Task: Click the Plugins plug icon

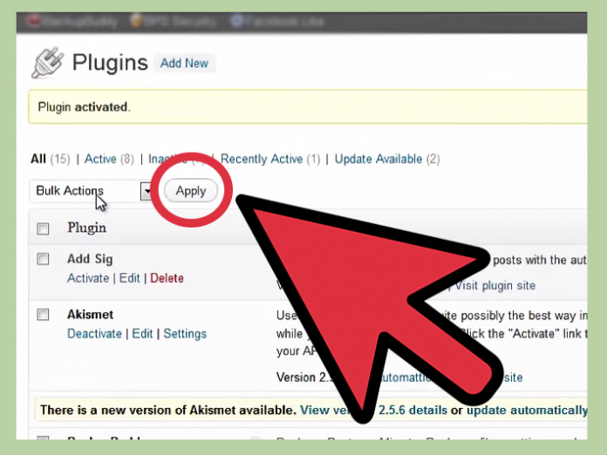Action: (47, 64)
